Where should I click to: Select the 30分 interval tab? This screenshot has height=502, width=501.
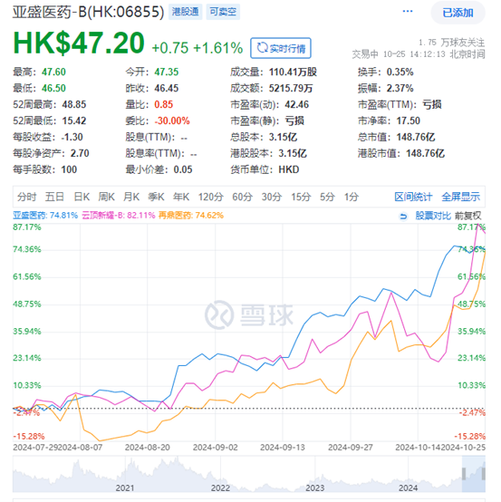[x=272, y=197]
